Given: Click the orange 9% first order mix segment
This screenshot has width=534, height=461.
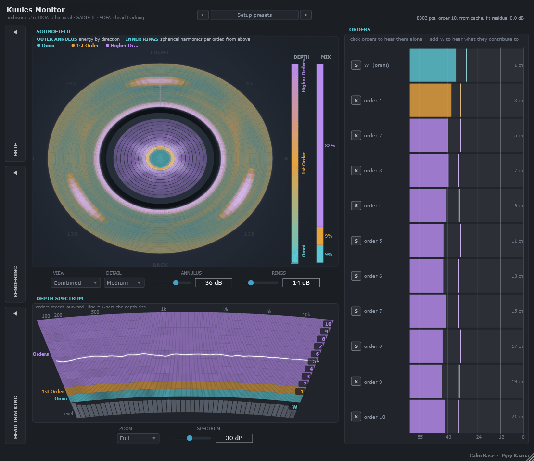Looking at the screenshot, I should (x=320, y=236).
